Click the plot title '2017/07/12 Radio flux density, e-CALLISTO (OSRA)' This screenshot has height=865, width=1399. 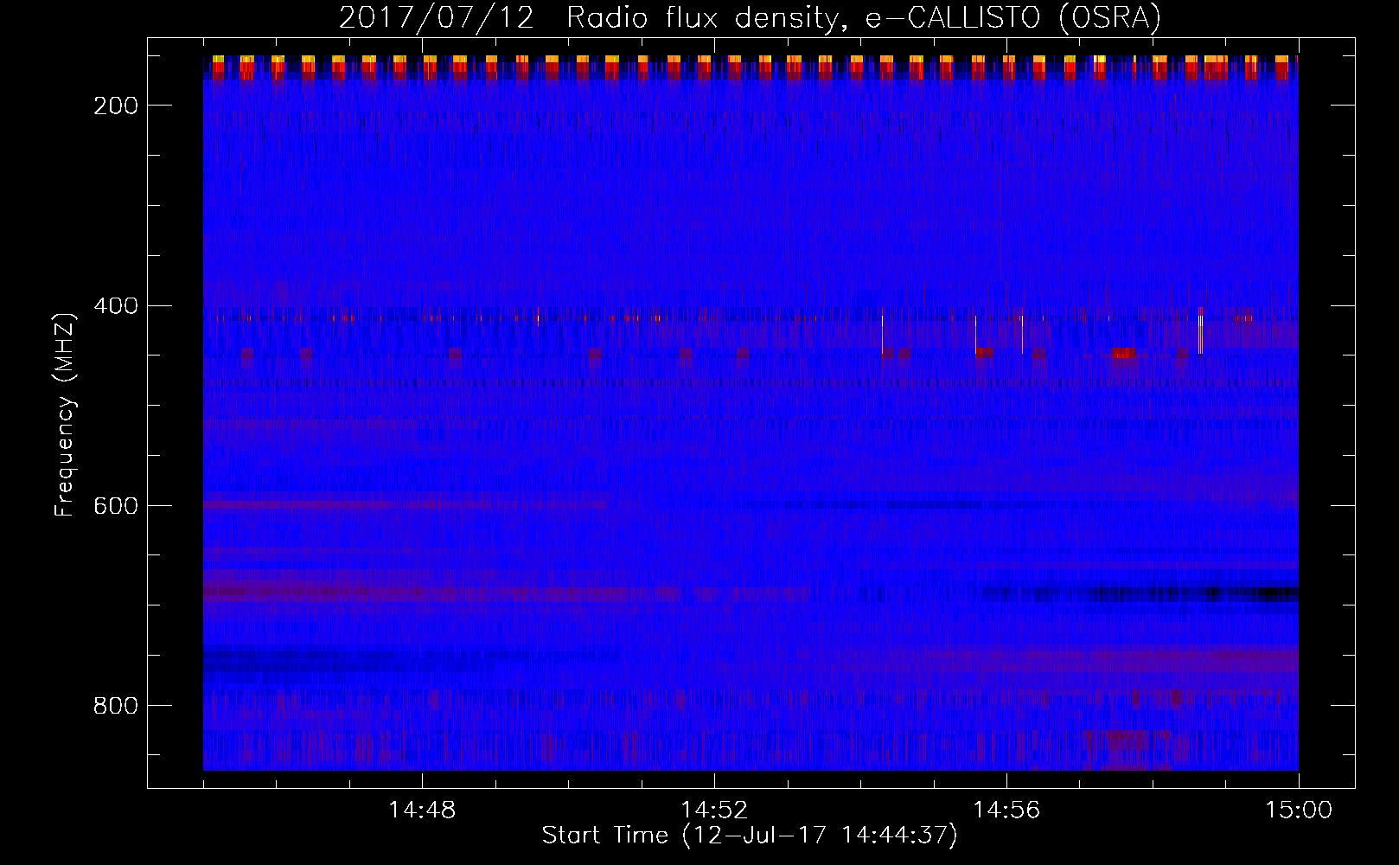click(x=750, y=17)
